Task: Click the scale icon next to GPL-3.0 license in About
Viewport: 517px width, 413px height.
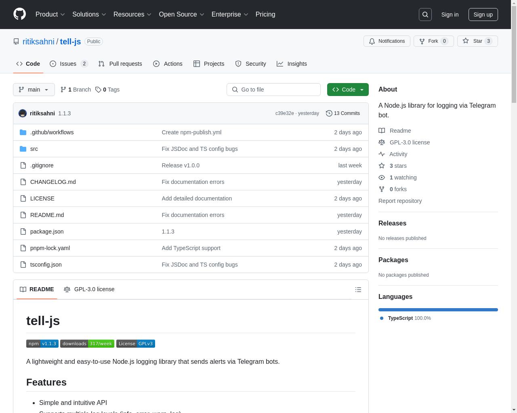Action: click(x=382, y=142)
